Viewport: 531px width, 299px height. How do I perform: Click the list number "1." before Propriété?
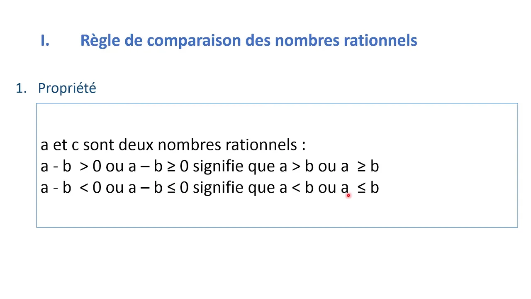[x=21, y=88]
